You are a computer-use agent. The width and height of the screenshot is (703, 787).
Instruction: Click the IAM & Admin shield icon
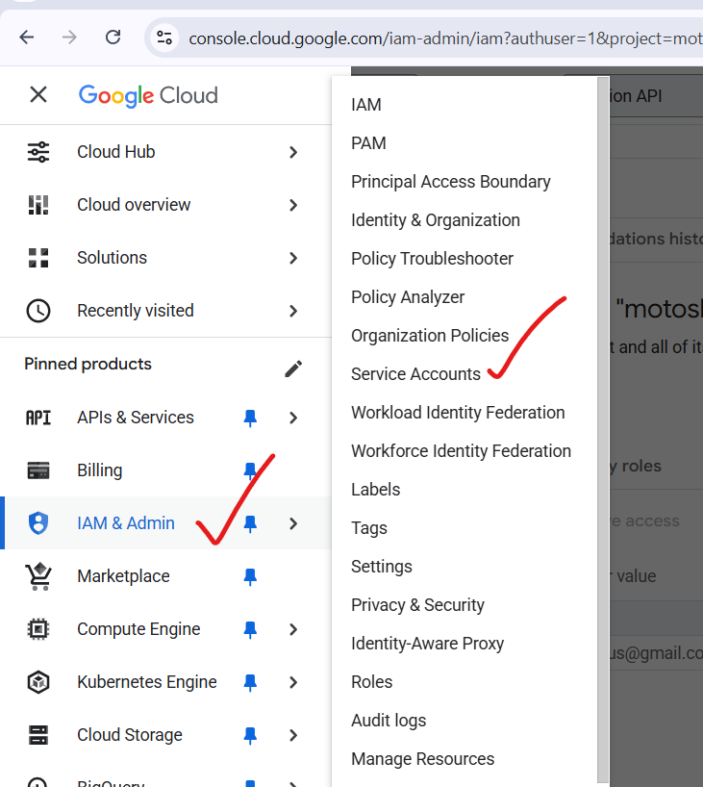(x=38, y=523)
